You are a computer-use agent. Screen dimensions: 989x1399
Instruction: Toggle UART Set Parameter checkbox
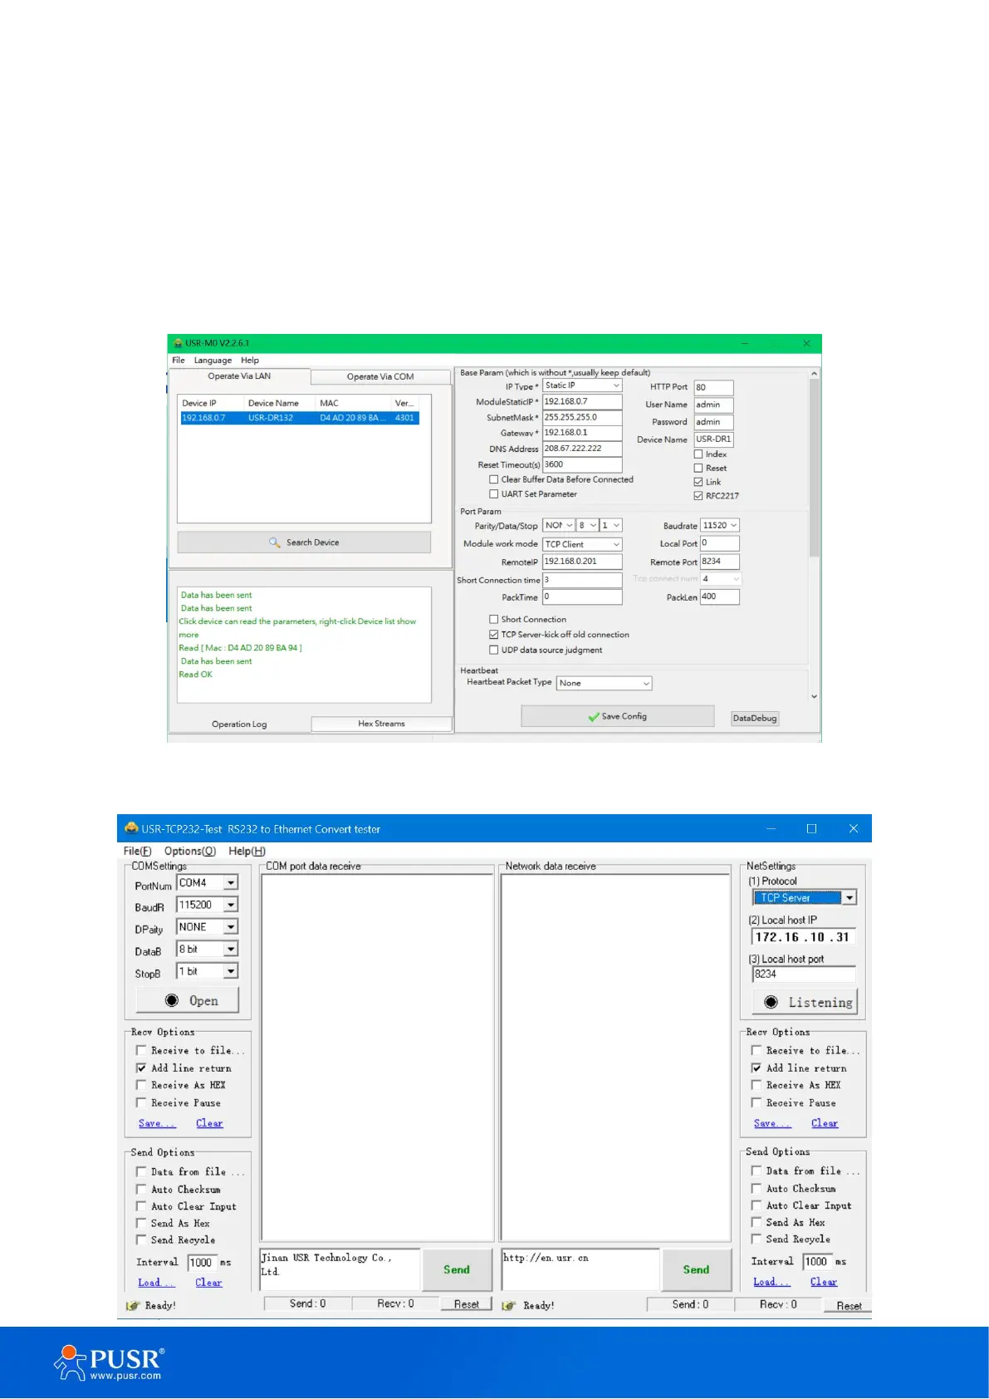494,494
